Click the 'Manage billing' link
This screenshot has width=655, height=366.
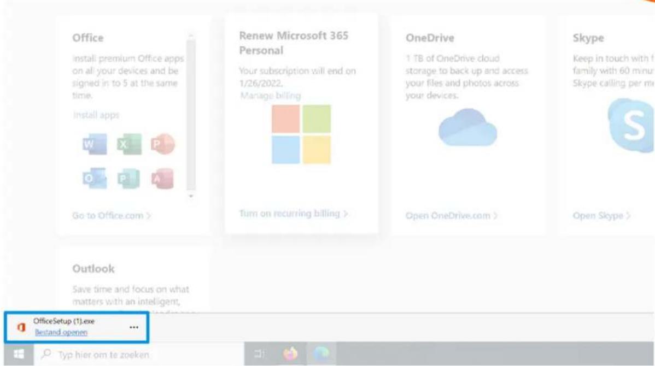pyautogui.click(x=270, y=96)
